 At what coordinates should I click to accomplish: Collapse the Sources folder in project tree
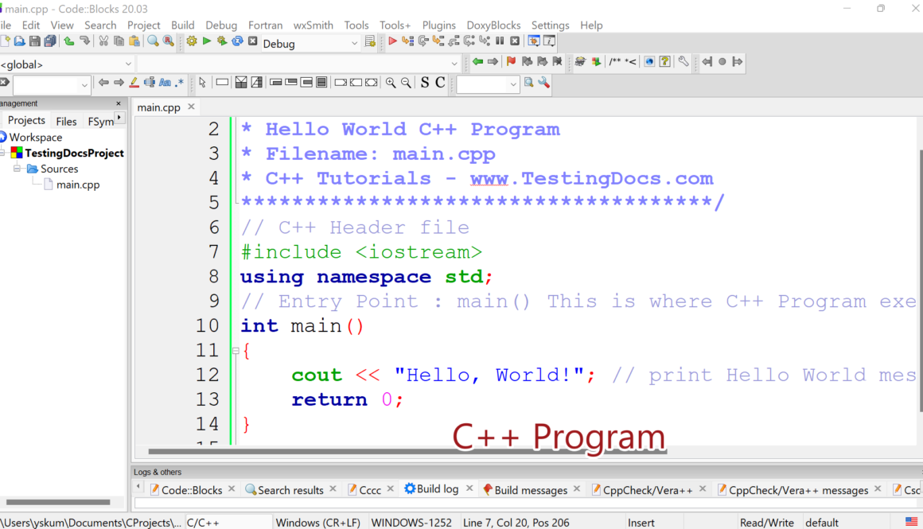pos(17,169)
